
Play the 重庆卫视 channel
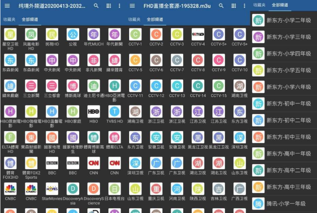click(156, 189)
